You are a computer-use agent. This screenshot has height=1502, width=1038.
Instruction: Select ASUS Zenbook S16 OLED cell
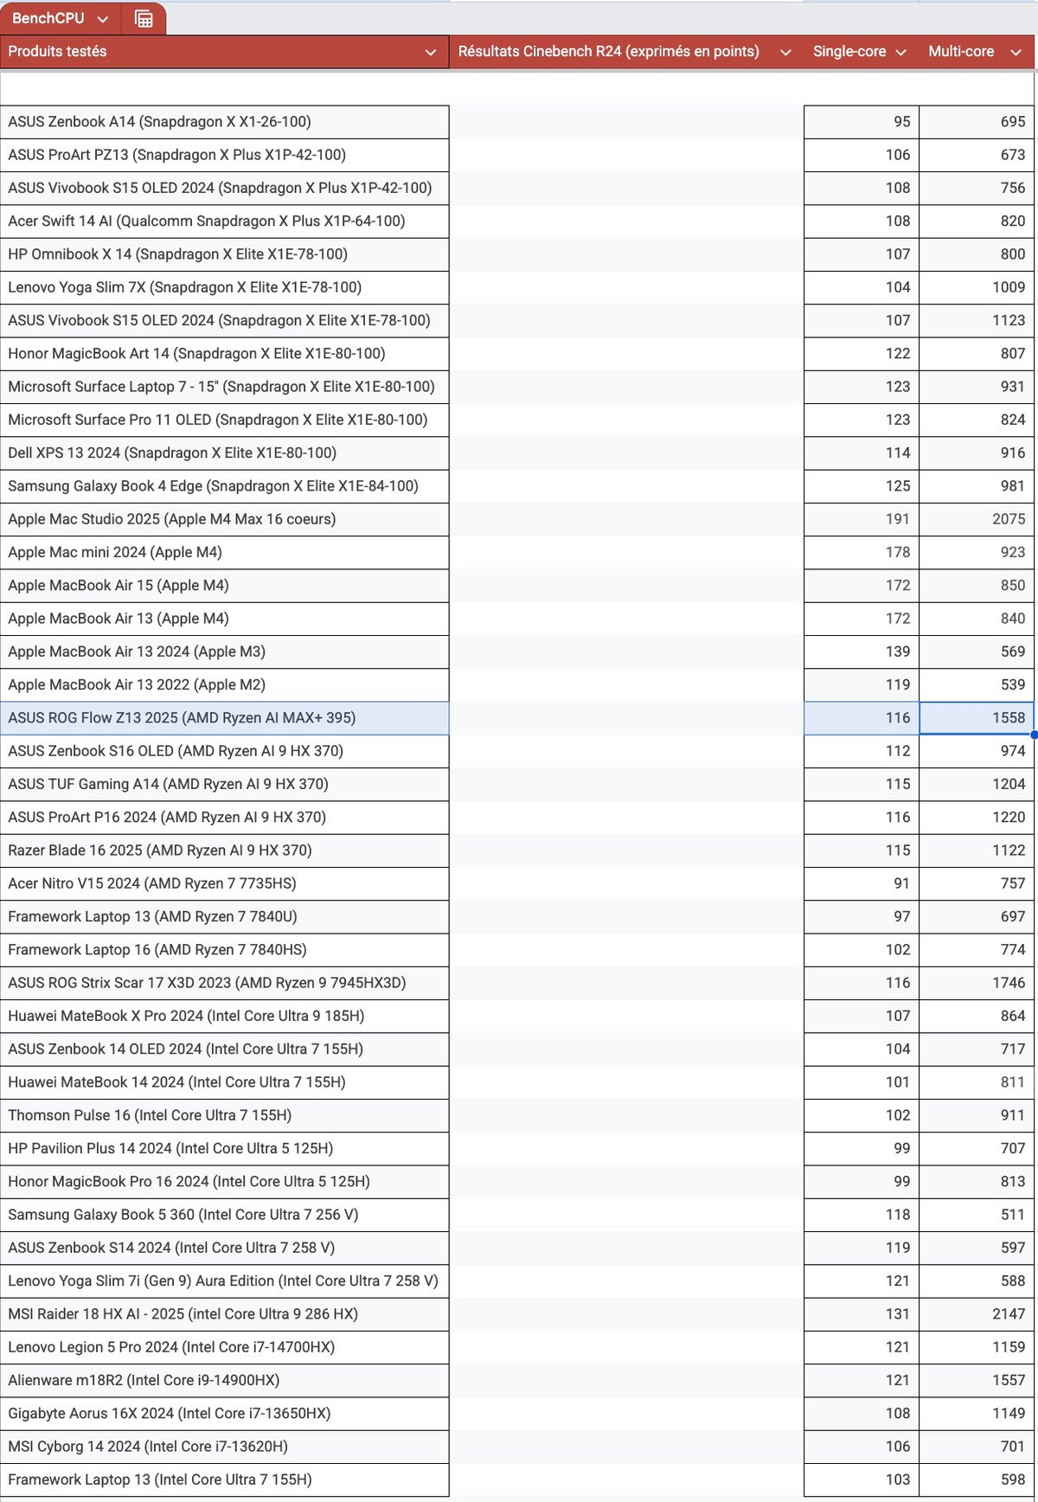[225, 751]
